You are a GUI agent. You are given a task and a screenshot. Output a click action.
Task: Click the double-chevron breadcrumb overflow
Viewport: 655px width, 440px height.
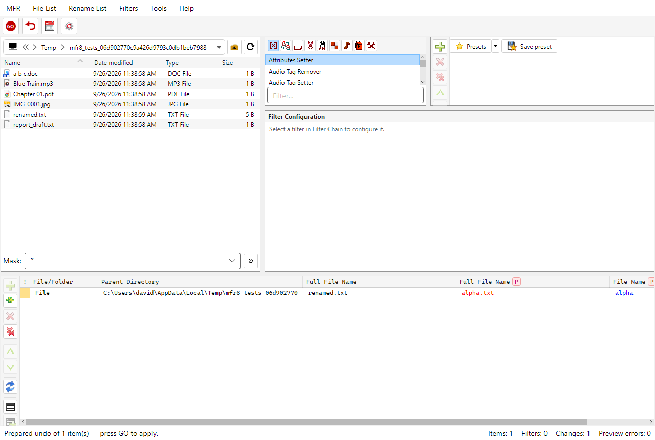[x=26, y=47]
